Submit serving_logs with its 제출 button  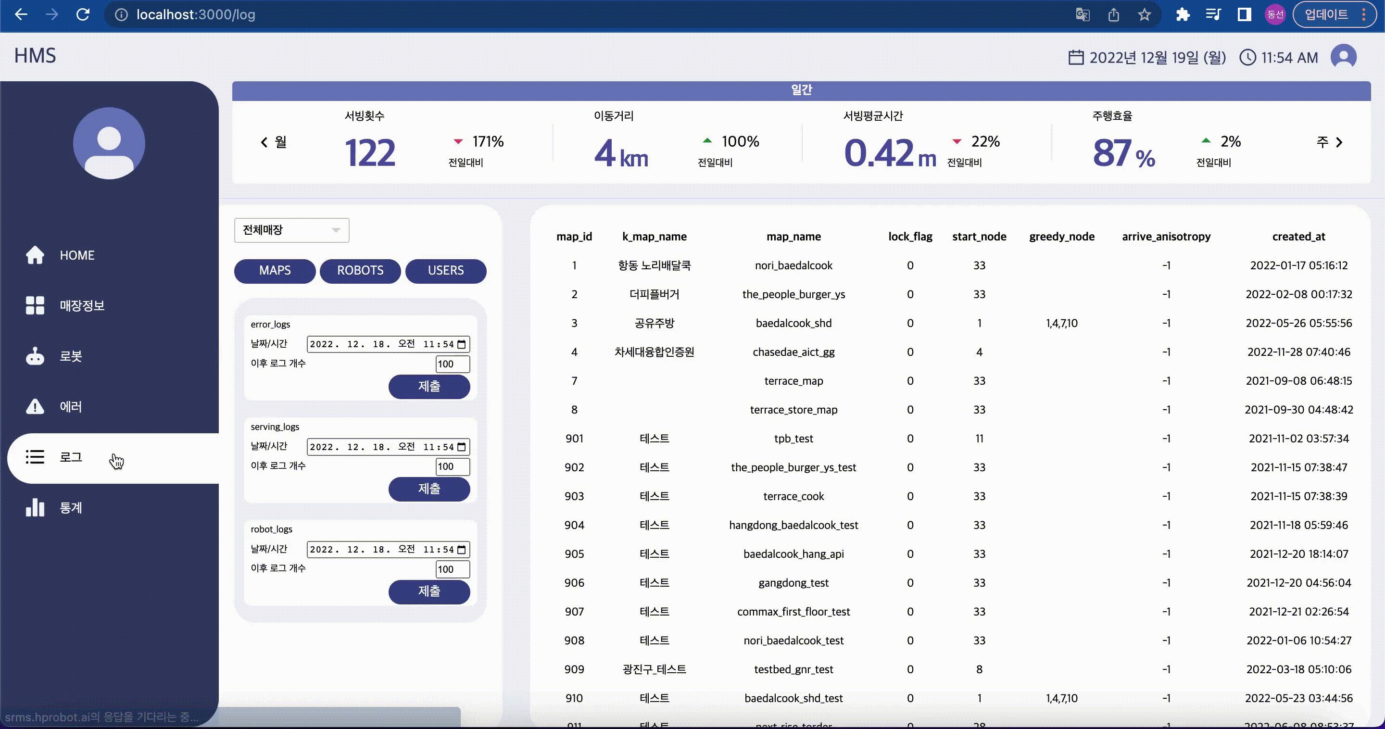point(428,489)
